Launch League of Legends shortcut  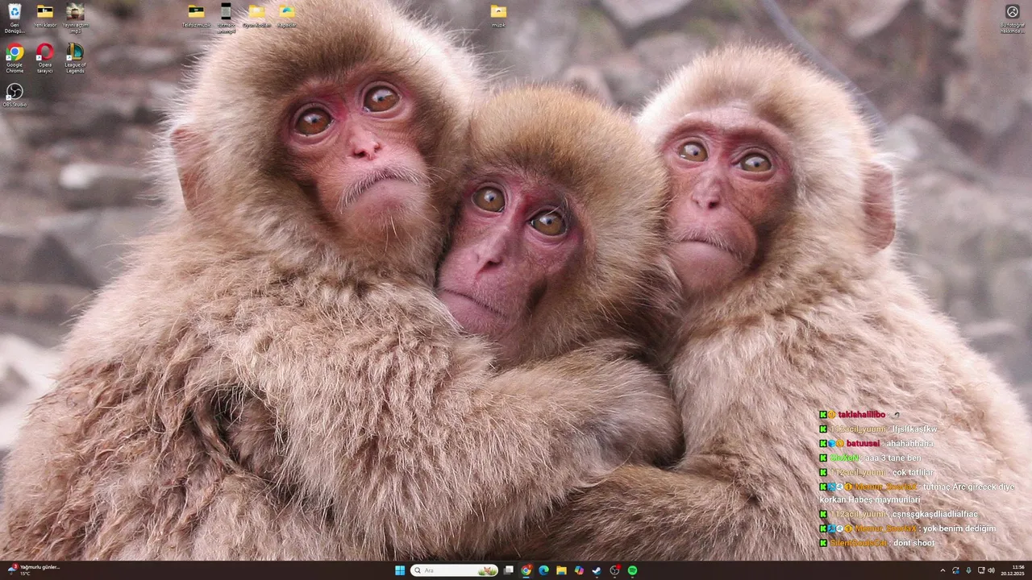75,58
